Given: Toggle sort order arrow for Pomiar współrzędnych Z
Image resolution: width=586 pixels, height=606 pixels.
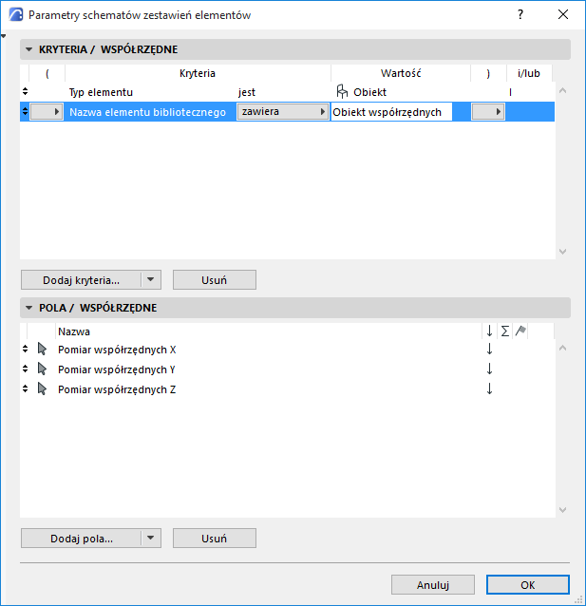Looking at the screenshot, I should pyautogui.click(x=489, y=389).
